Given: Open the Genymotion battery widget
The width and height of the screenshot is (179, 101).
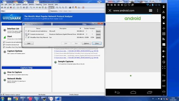Looking at the screenshot, I should click(164, 7).
